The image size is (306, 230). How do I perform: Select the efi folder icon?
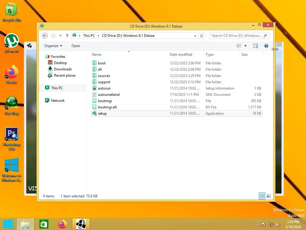[94, 69]
